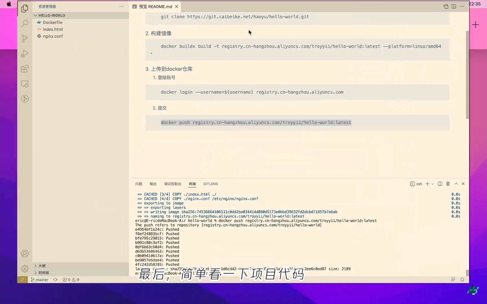The height and width of the screenshot is (304, 487).
Task: Click the 资源管理器 explorer panel title
Action: click(47, 6)
